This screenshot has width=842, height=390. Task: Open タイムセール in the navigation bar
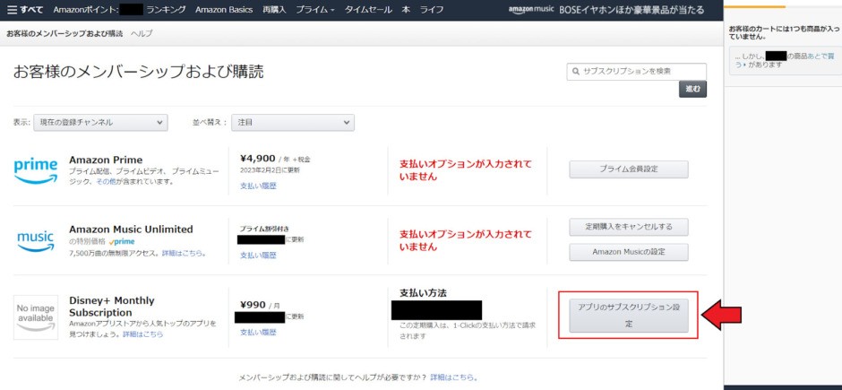(x=368, y=10)
